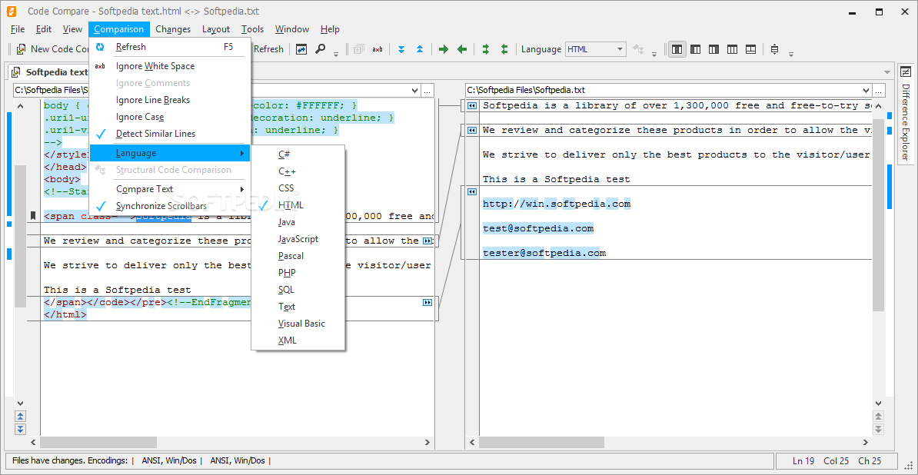Expand right file path dropdown
Image resolution: width=918 pixels, height=475 pixels.
[866, 90]
